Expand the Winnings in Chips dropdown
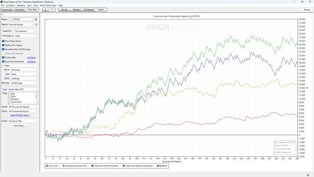The image size is (314, 177). pyautogui.click(x=26, y=36)
